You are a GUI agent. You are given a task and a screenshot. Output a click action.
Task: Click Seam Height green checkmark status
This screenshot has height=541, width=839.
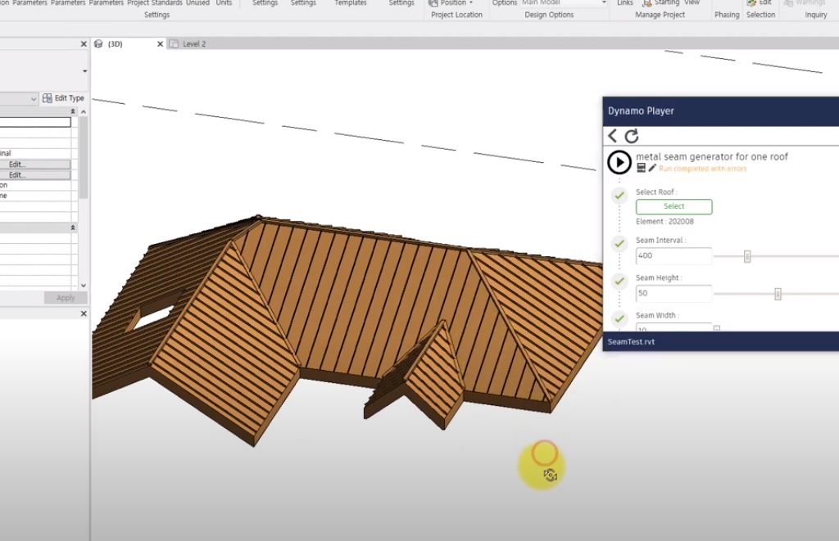[x=619, y=282]
